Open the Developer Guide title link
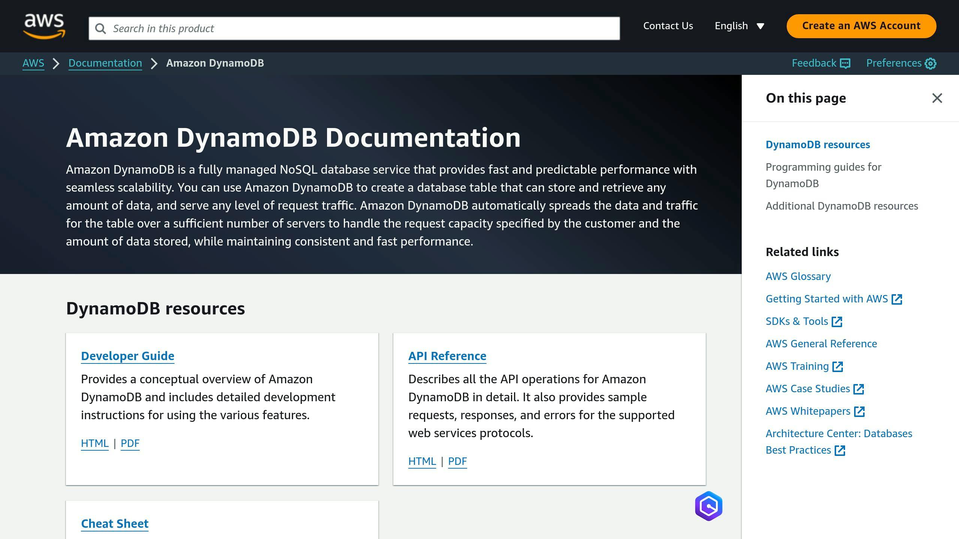The image size is (959, 539). (x=128, y=356)
